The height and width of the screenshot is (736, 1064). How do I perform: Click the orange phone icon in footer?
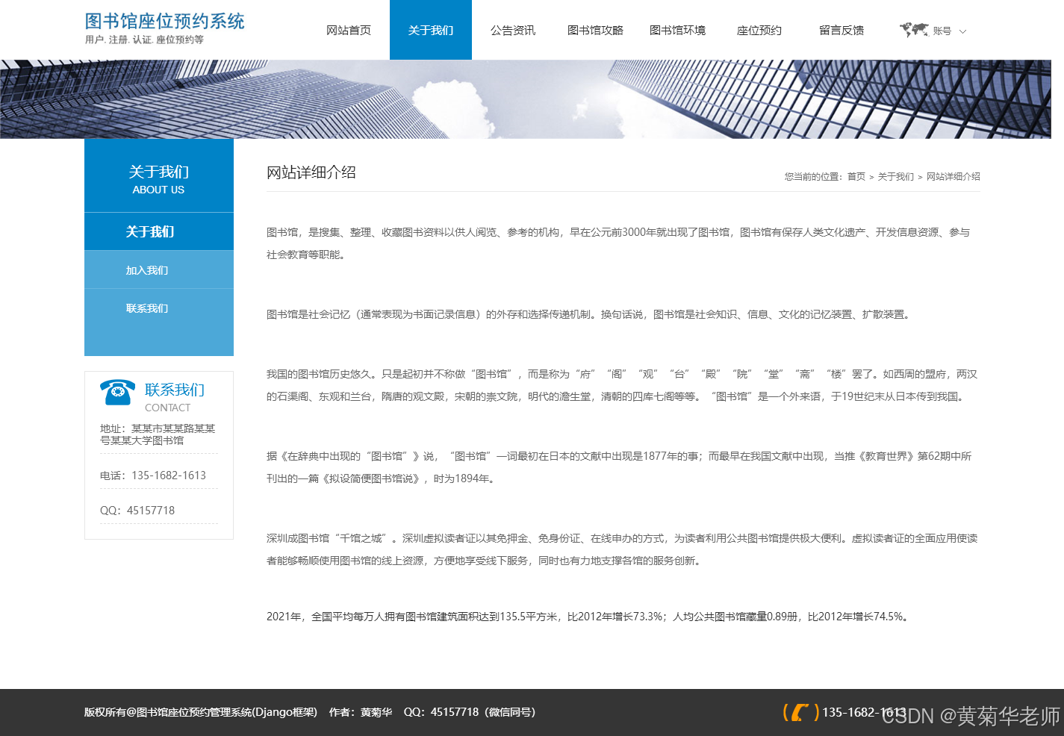click(801, 713)
